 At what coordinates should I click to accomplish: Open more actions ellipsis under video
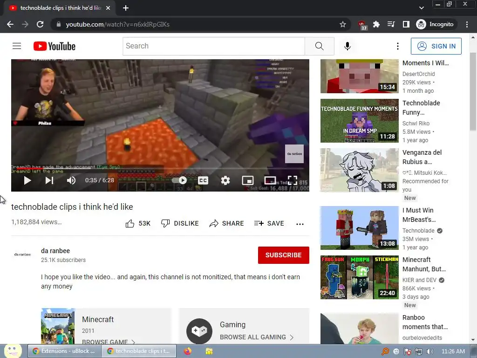click(300, 224)
